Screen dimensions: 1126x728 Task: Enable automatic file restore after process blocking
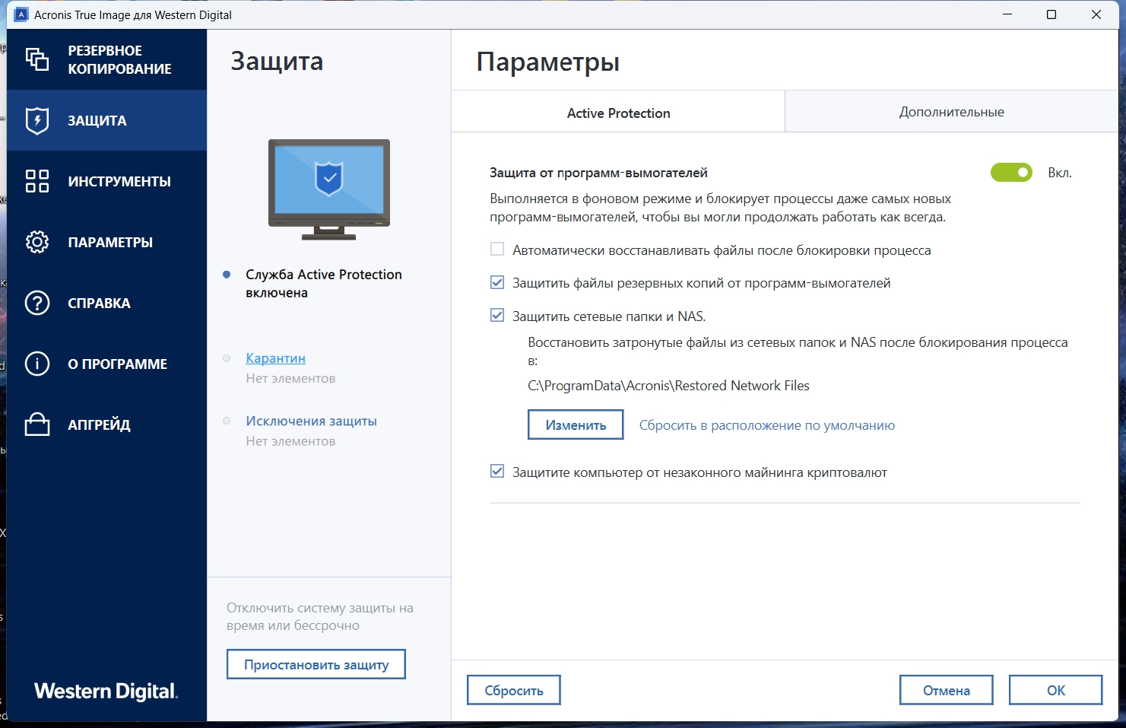point(497,250)
